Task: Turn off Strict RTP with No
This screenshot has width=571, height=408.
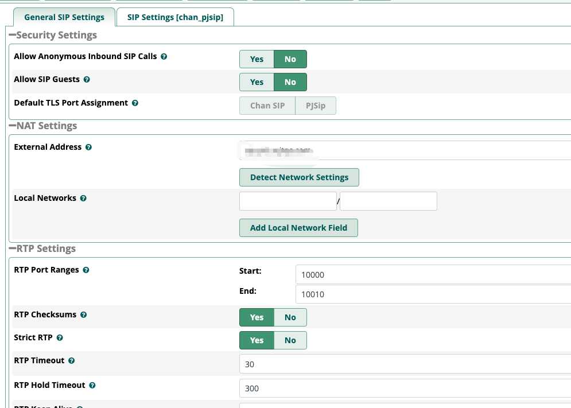Action: tap(290, 340)
